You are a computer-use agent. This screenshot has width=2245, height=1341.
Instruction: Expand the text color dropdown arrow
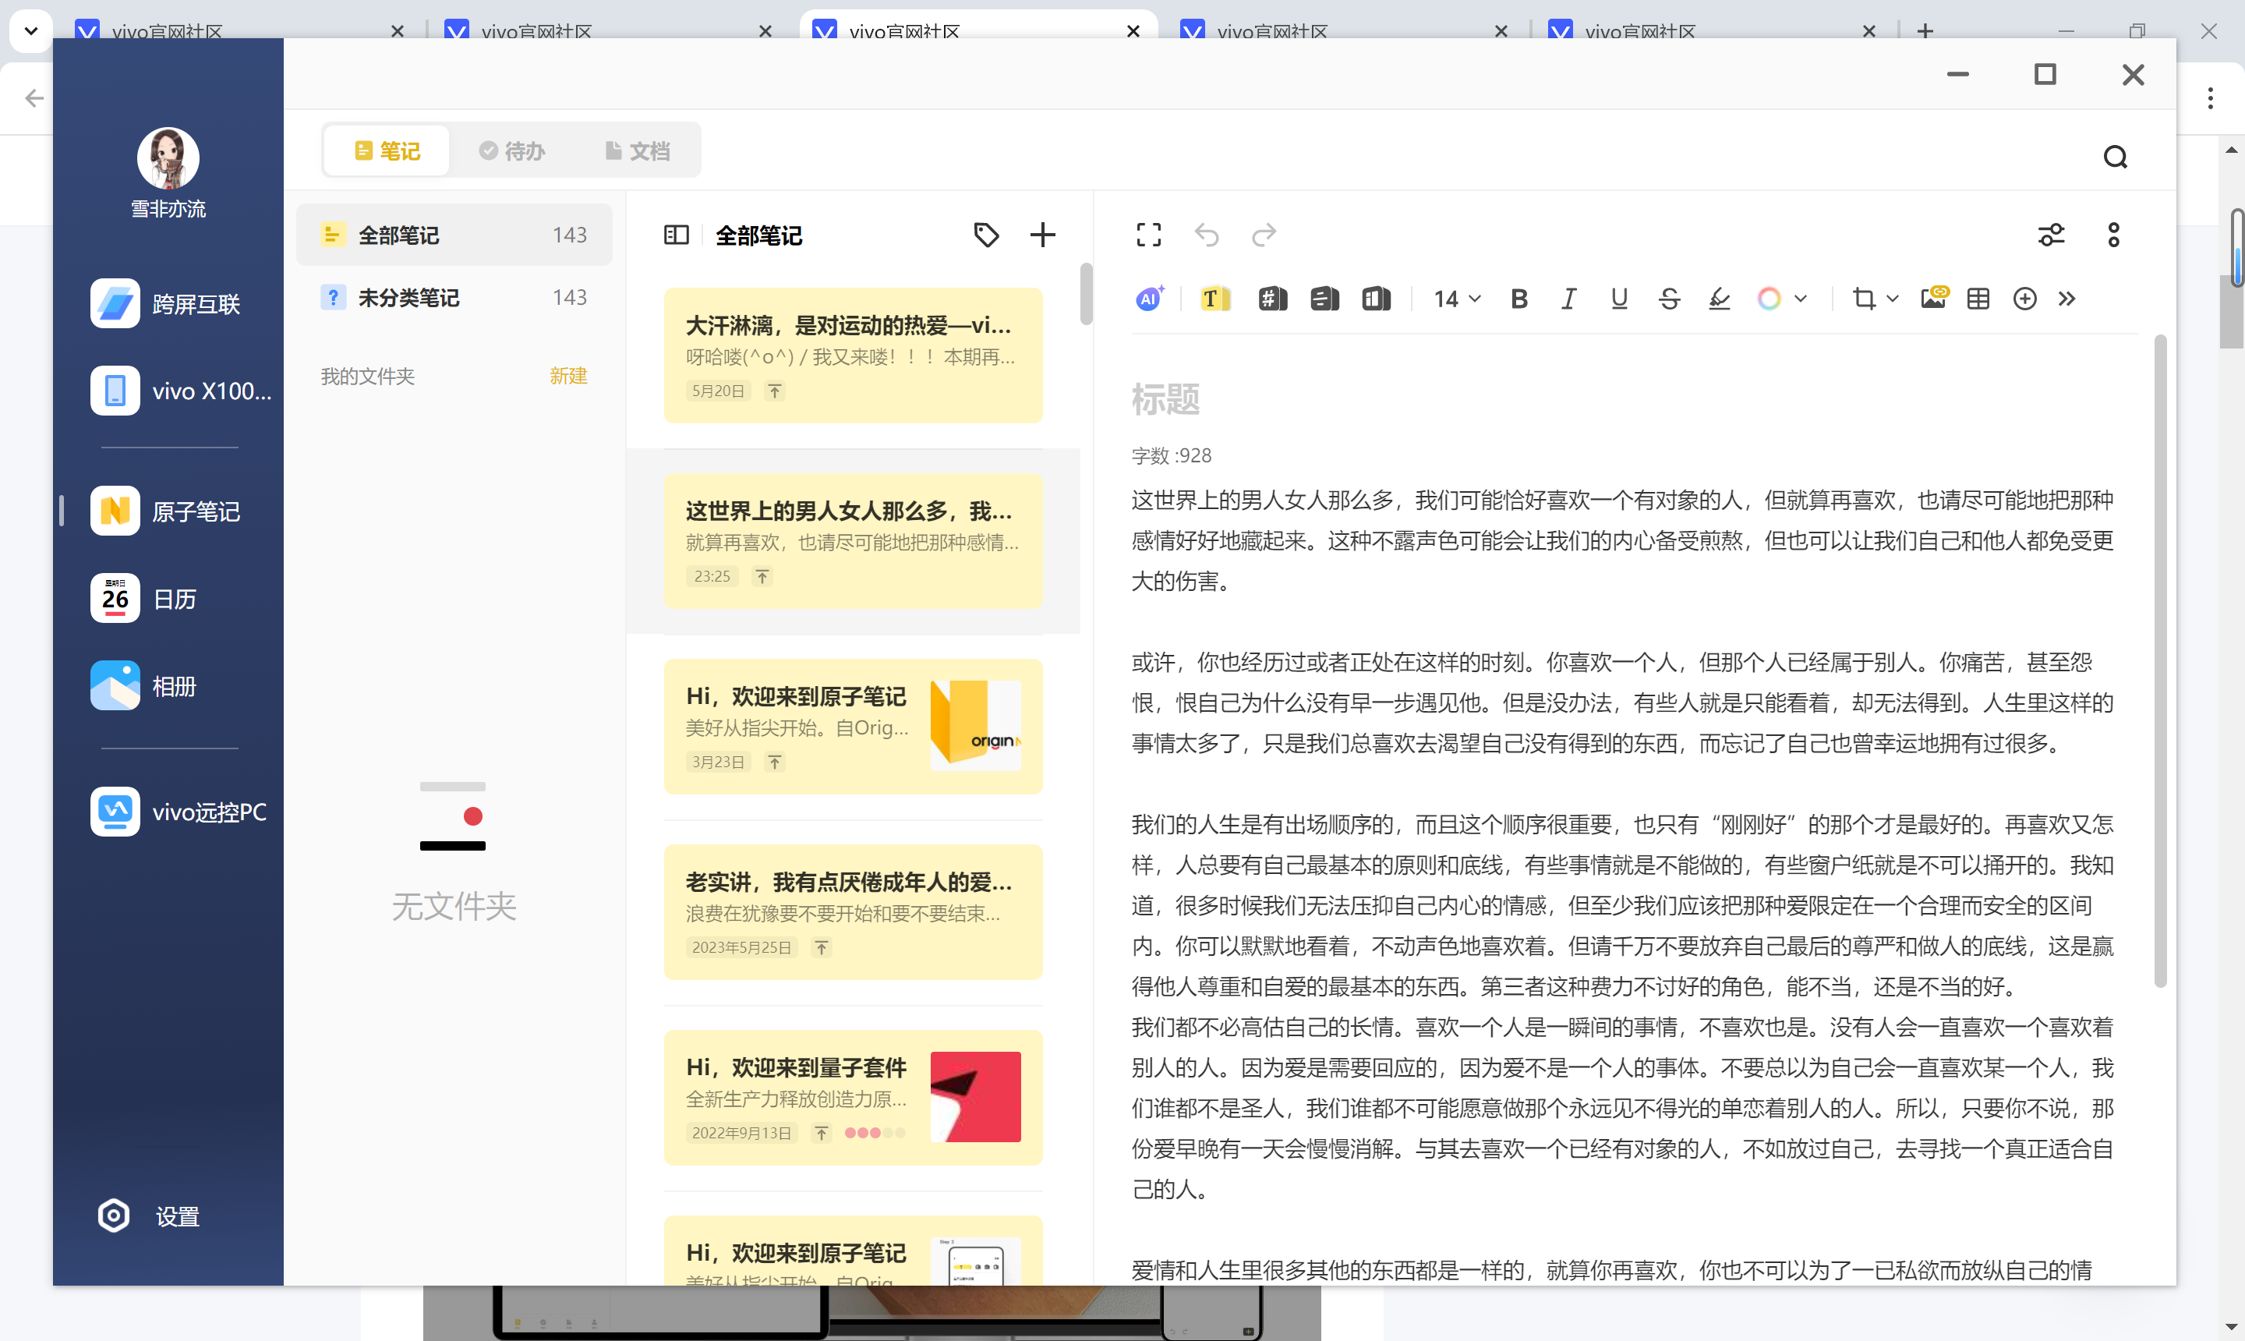point(1801,298)
